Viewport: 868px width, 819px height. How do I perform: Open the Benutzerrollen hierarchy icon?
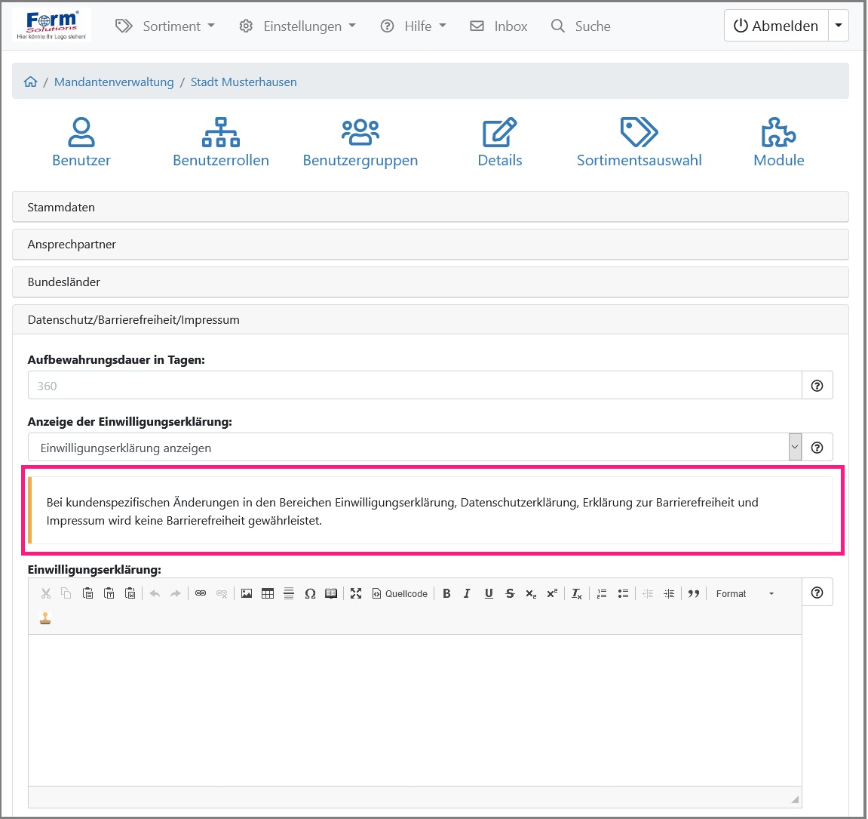(x=220, y=133)
